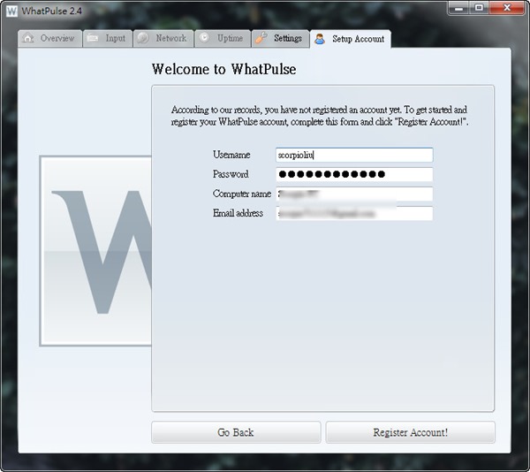
Task: Open the Settings tab
Action: tap(280, 39)
